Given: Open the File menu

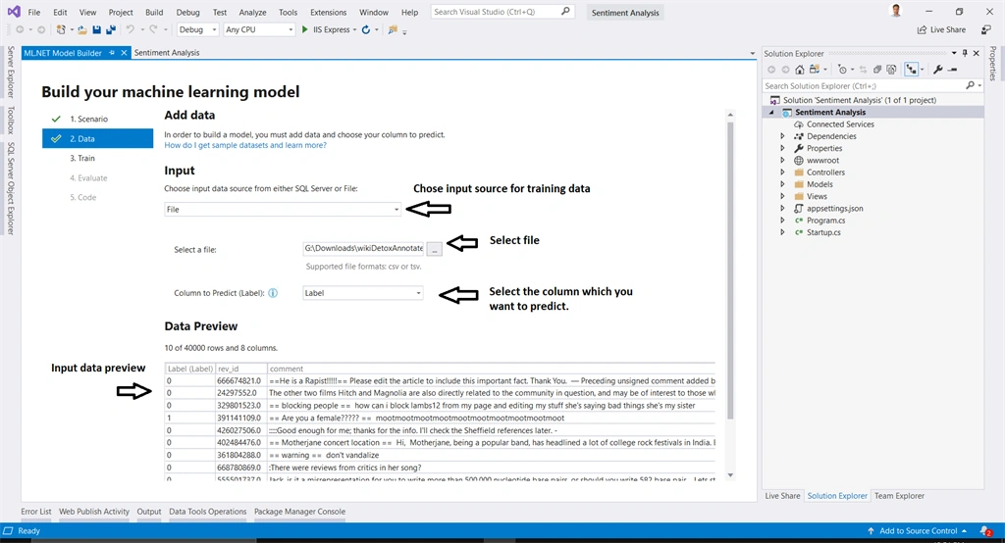Looking at the screenshot, I should [x=34, y=12].
